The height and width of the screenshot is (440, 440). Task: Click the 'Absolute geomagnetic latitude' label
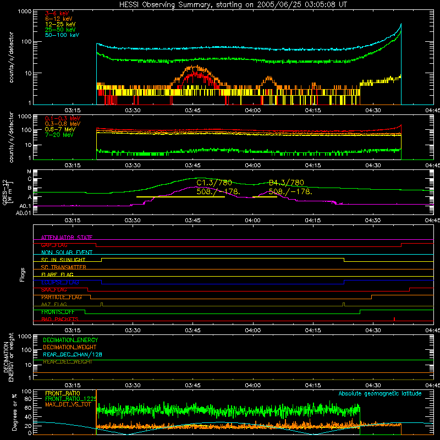point(380,393)
